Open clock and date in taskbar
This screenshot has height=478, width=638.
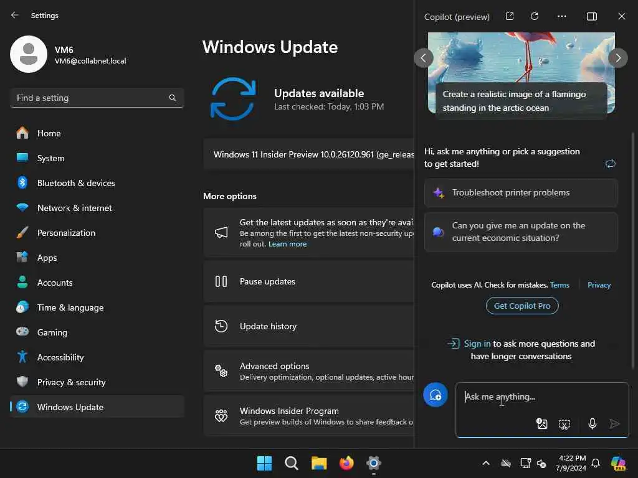pyautogui.click(x=571, y=463)
